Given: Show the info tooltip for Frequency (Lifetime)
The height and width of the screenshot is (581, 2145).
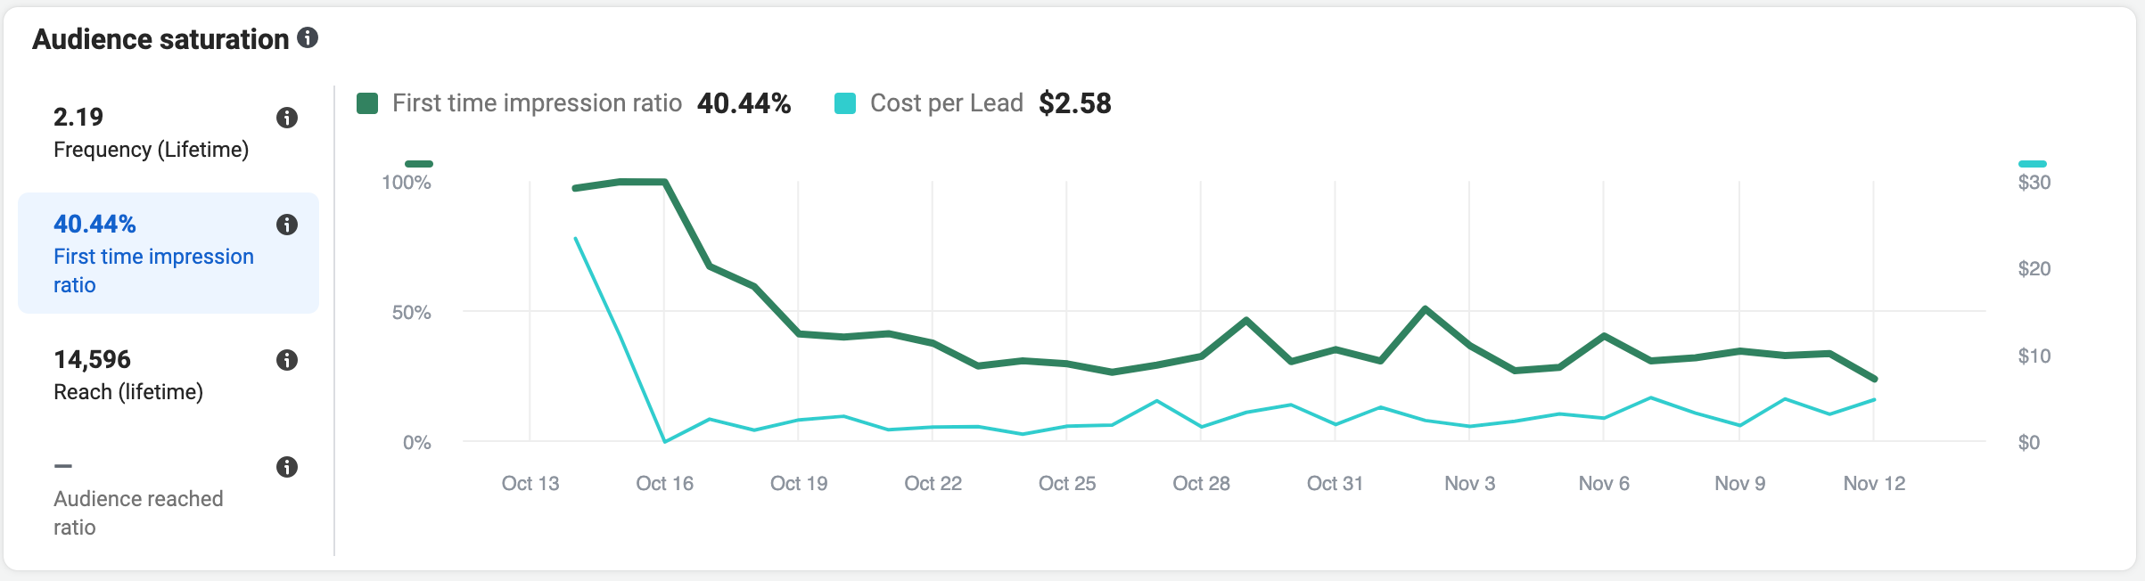Looking at the screenshot, I should click(286, 118).
